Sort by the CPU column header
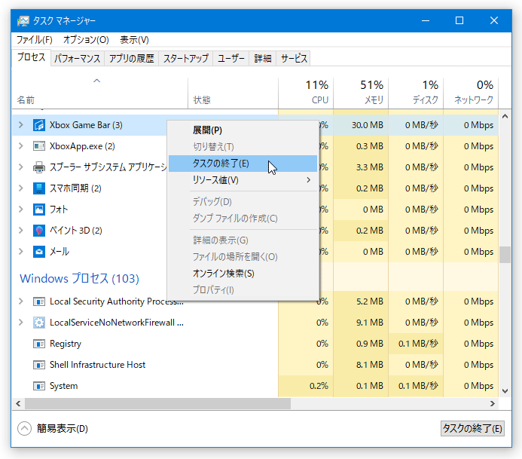Screen dimensions: 522x459 (x=306, y=93)
